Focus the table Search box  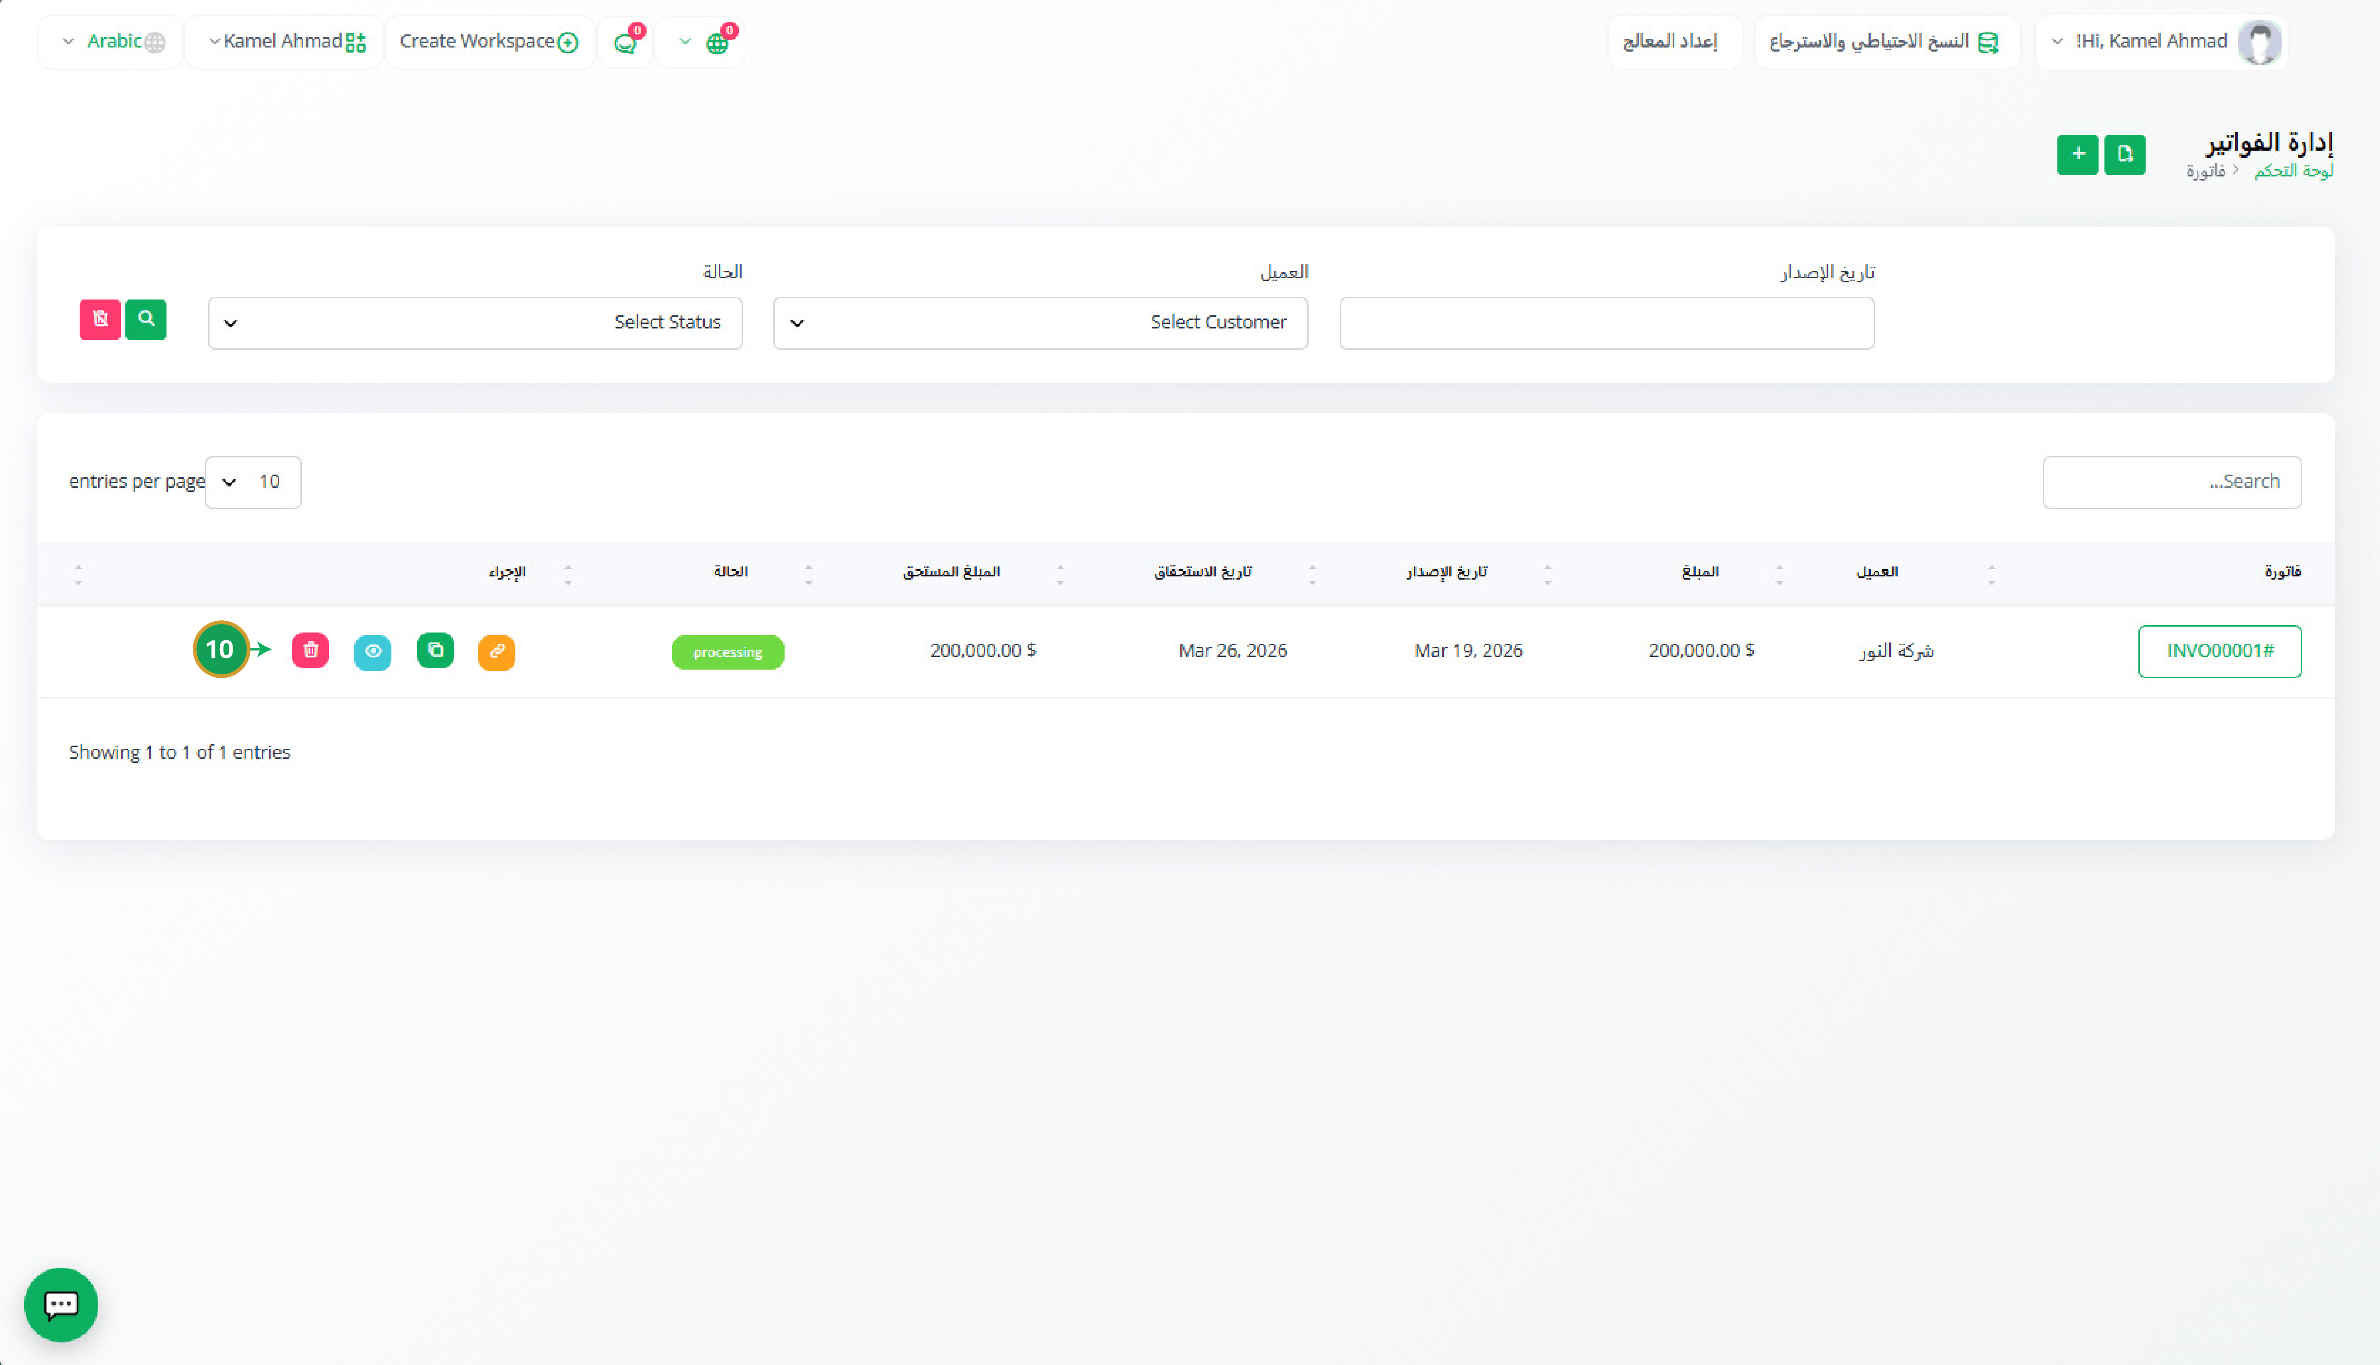(x=2172, y=483)
